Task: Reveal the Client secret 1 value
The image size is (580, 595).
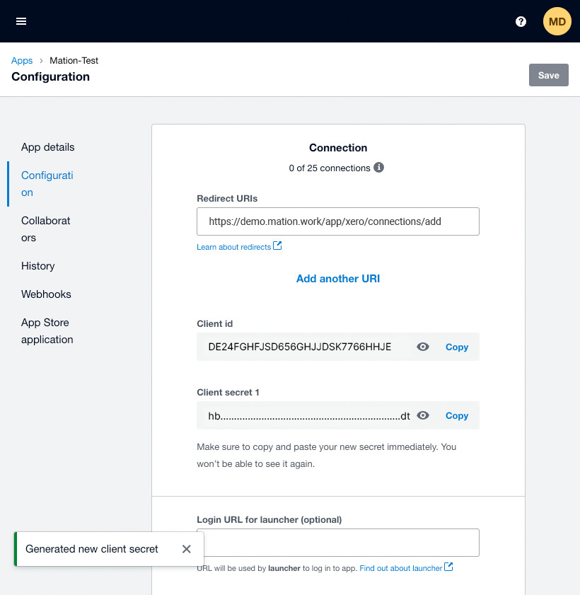Action: coord(422,415)
